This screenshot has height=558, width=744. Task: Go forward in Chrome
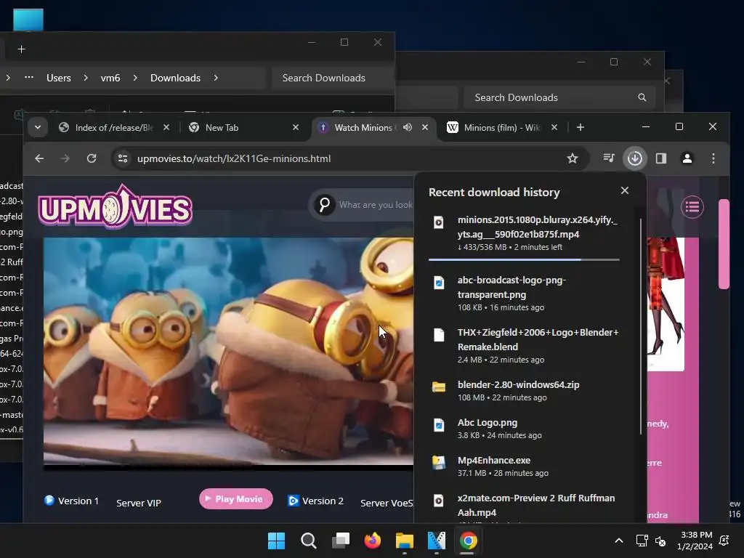point(65,158)
